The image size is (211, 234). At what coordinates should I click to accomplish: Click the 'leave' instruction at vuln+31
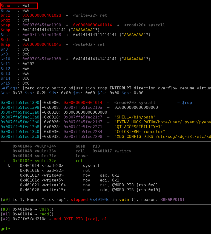click(82, 156)
